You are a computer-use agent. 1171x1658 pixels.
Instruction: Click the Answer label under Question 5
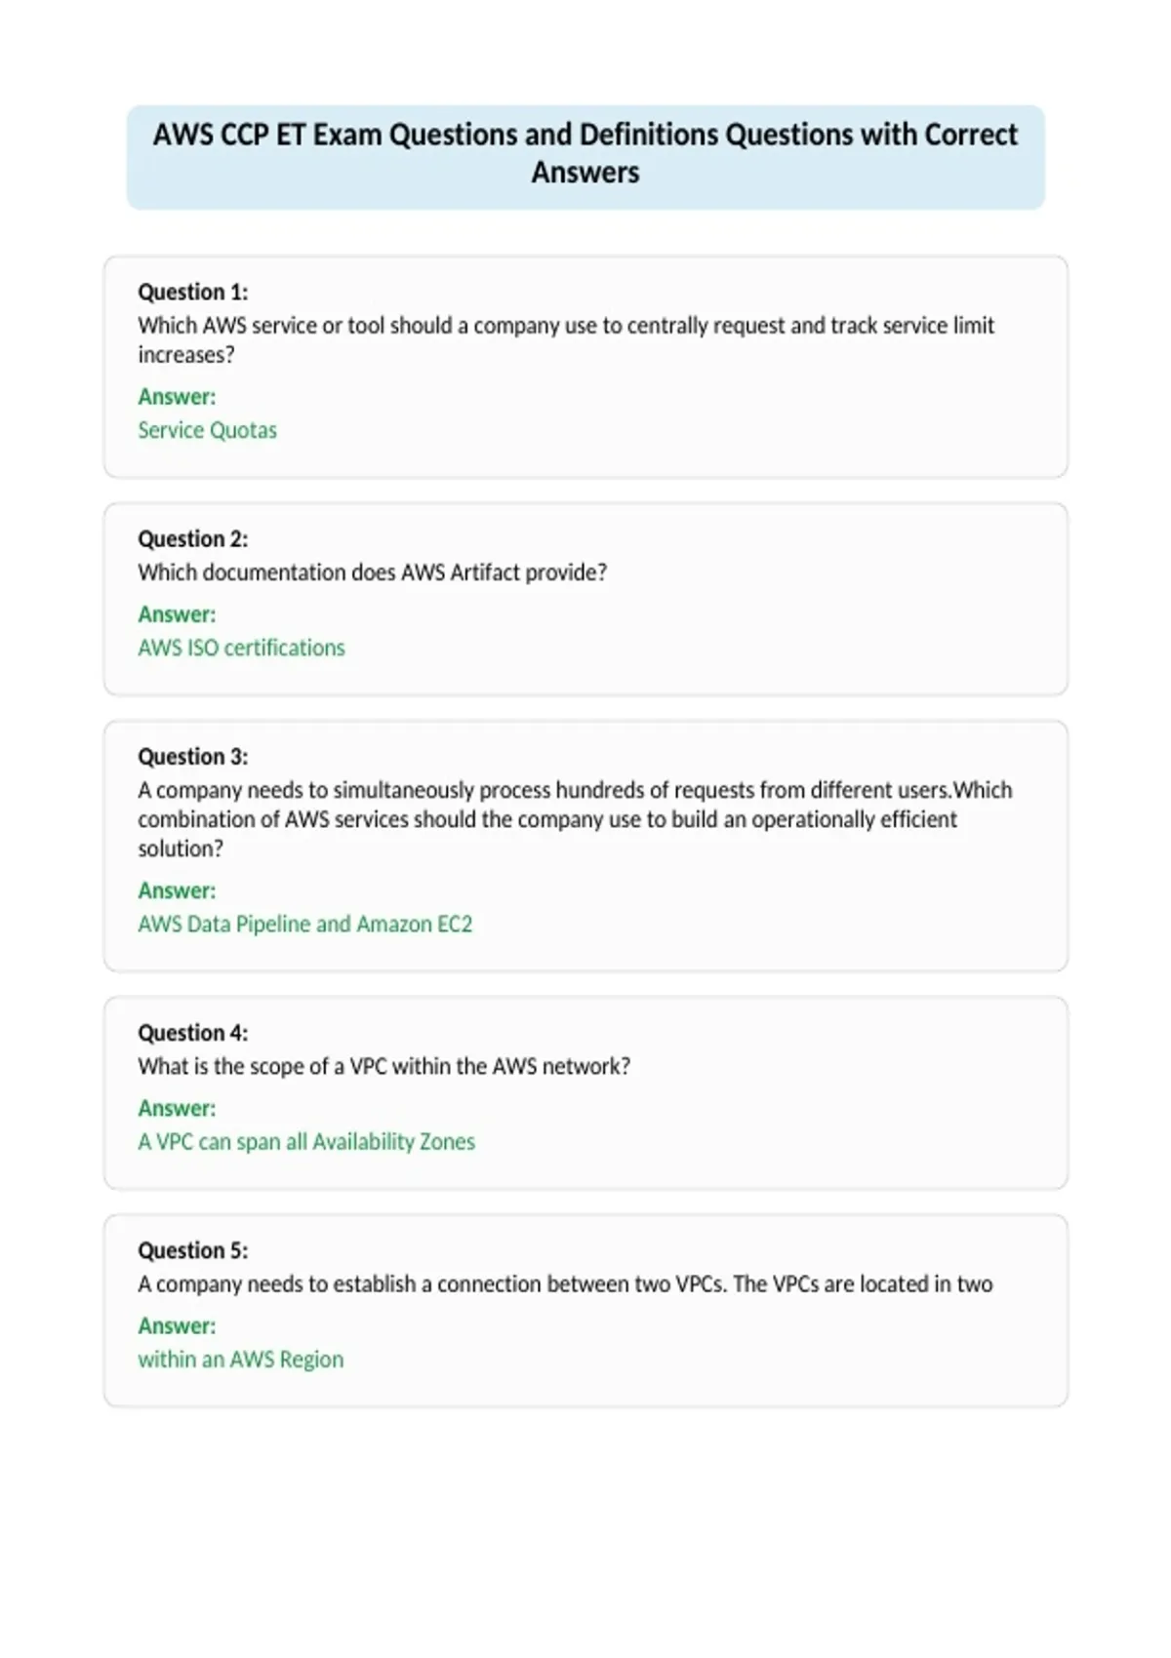[x=177, y=1324]
